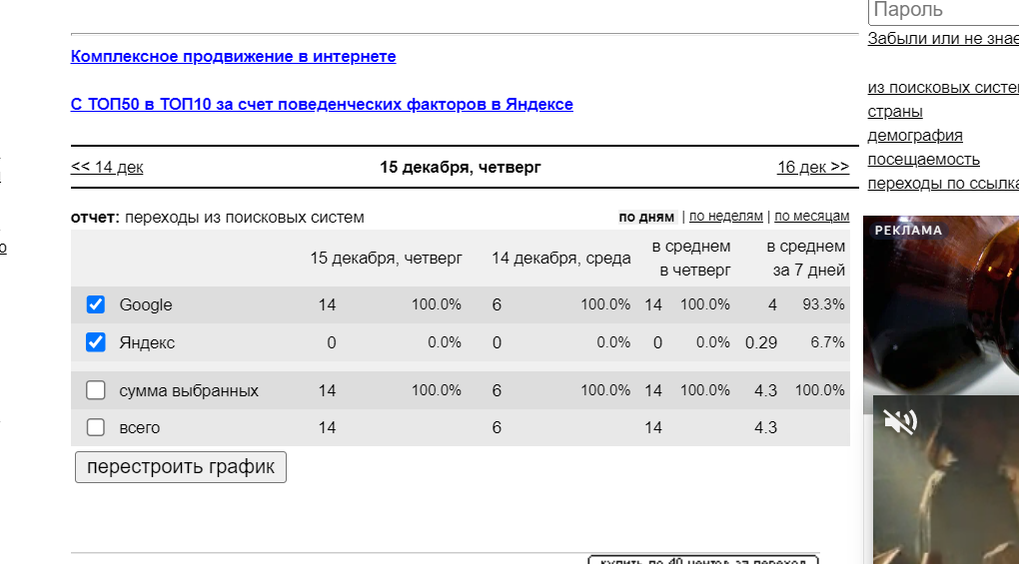Click the Google row label
This screenshot has width=1019, height=564.
coord(146,305)
